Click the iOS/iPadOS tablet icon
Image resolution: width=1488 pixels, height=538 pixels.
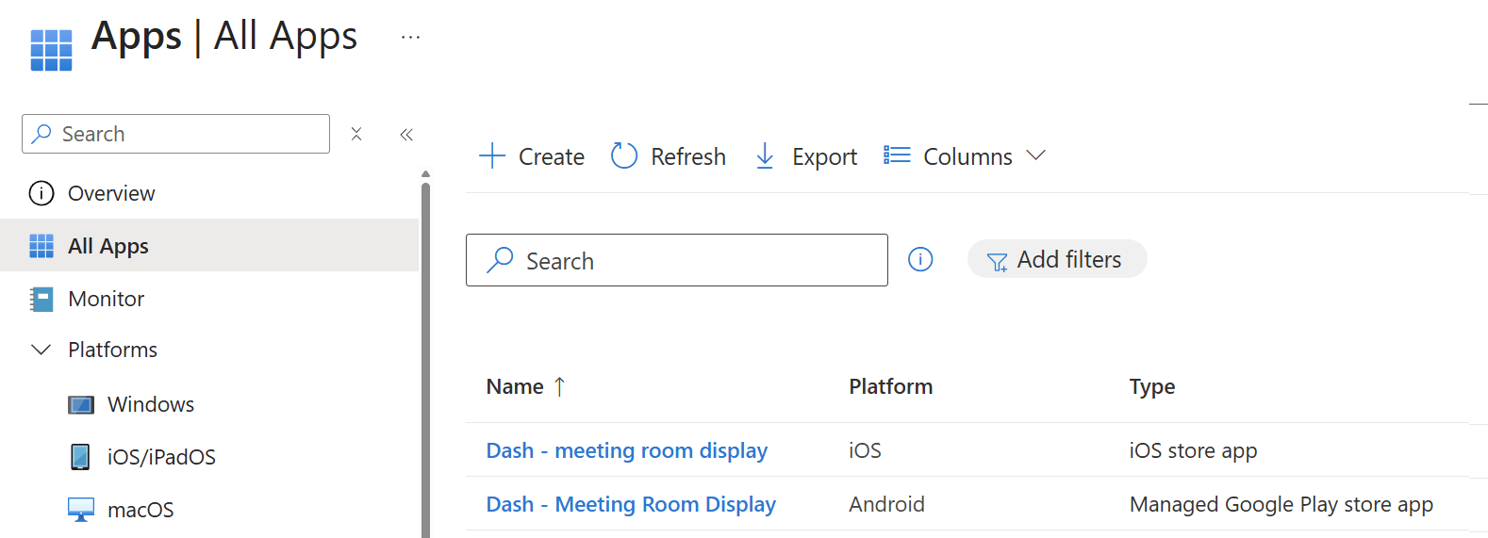(81, 457)
